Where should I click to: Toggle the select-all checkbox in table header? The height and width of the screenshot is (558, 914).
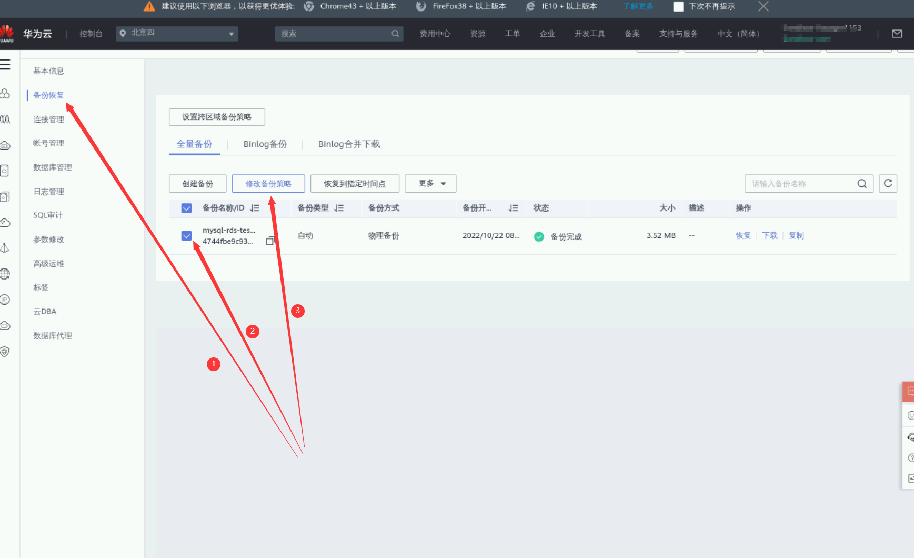coord(186,208)
